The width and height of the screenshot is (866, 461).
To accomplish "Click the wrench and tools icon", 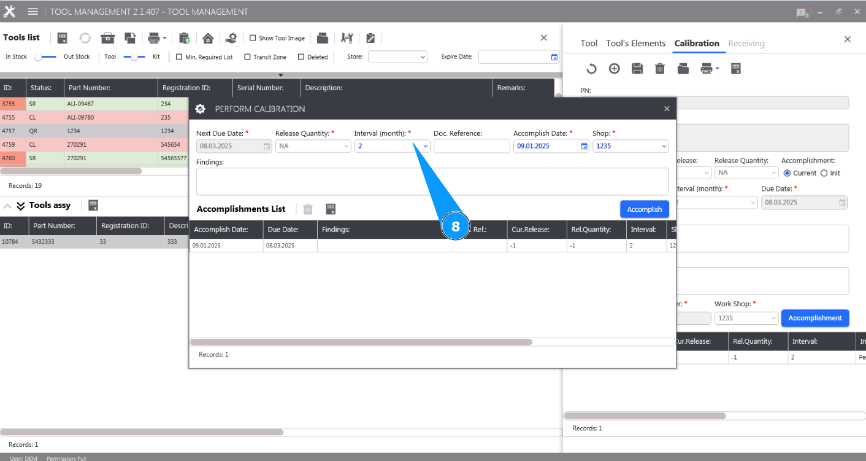I will tap(347, 38).
